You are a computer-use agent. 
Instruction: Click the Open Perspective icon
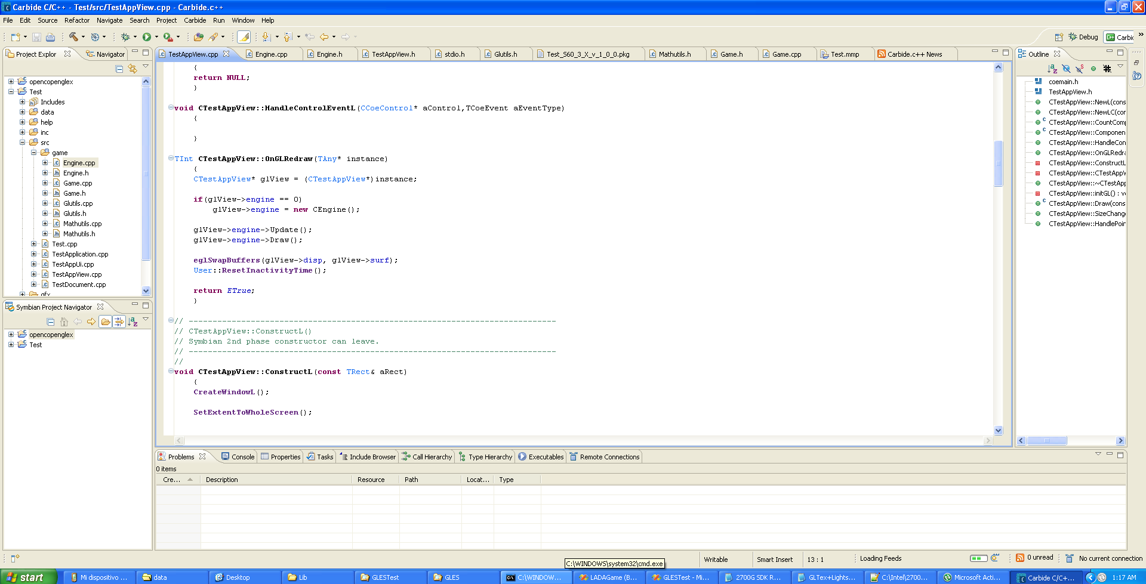tap(1059, 37)
